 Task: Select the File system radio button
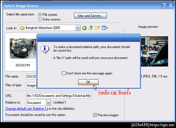pyautogui.click(x=40, y=15)
